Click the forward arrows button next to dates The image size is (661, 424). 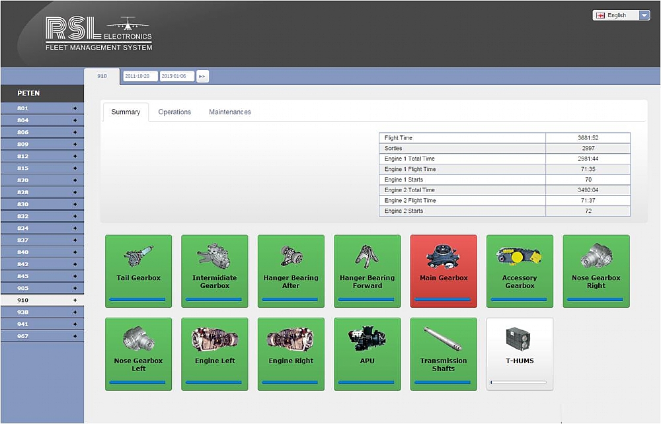point(202,76)
